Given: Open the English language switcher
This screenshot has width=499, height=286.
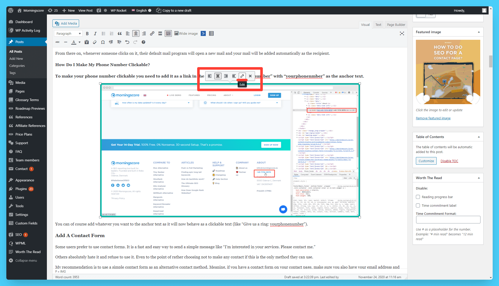Looking at the screenshot, I should click(x=141, y=10).
